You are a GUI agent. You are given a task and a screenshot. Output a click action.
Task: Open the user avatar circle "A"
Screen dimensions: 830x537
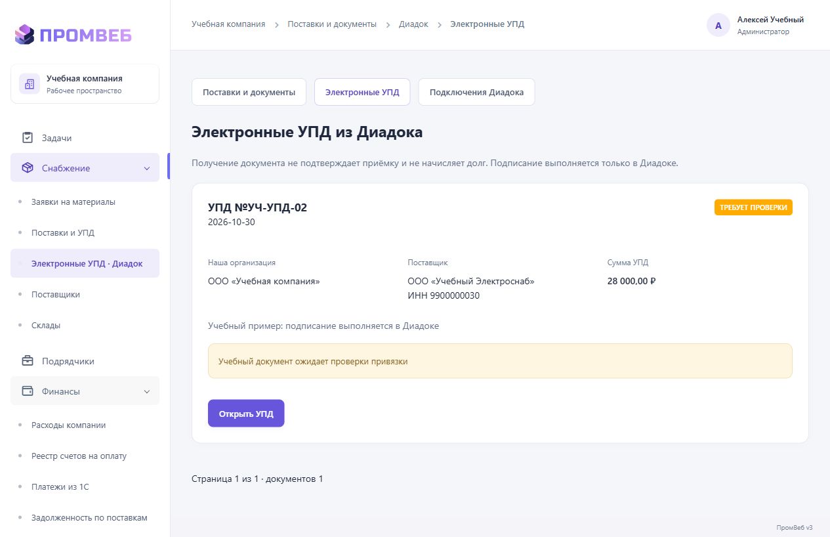[718, 26]
